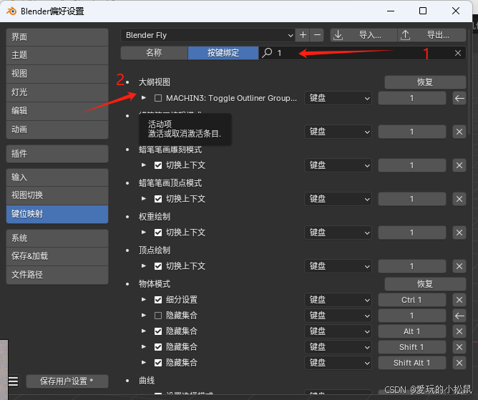This screenshot has height=400, width=478.
Task: Remove the keymap preset with minus button
Action: [x=317, y=35]
